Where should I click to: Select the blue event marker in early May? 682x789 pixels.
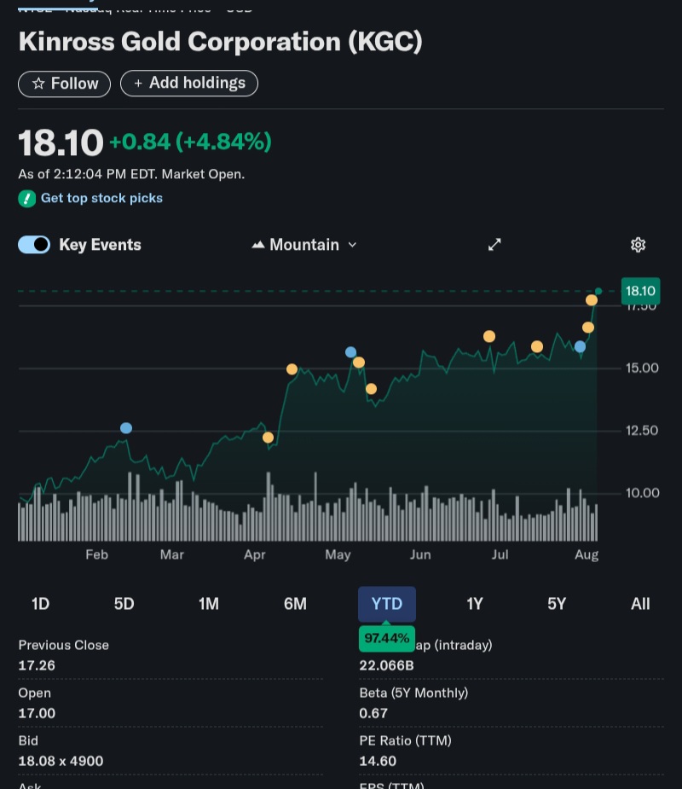point(351,352)
